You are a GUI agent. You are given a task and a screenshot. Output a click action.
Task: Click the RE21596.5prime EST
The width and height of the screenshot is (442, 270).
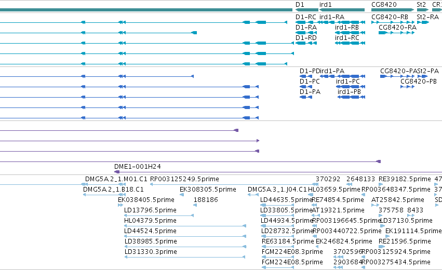point(405,241)
